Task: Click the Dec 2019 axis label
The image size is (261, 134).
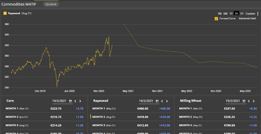Action: point(40,91)
